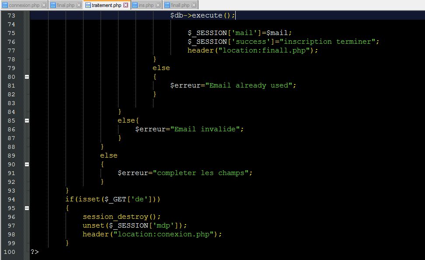Click the closing ?> PHP tag
This screenshot has height=260, width=425.
click(35, 252)
